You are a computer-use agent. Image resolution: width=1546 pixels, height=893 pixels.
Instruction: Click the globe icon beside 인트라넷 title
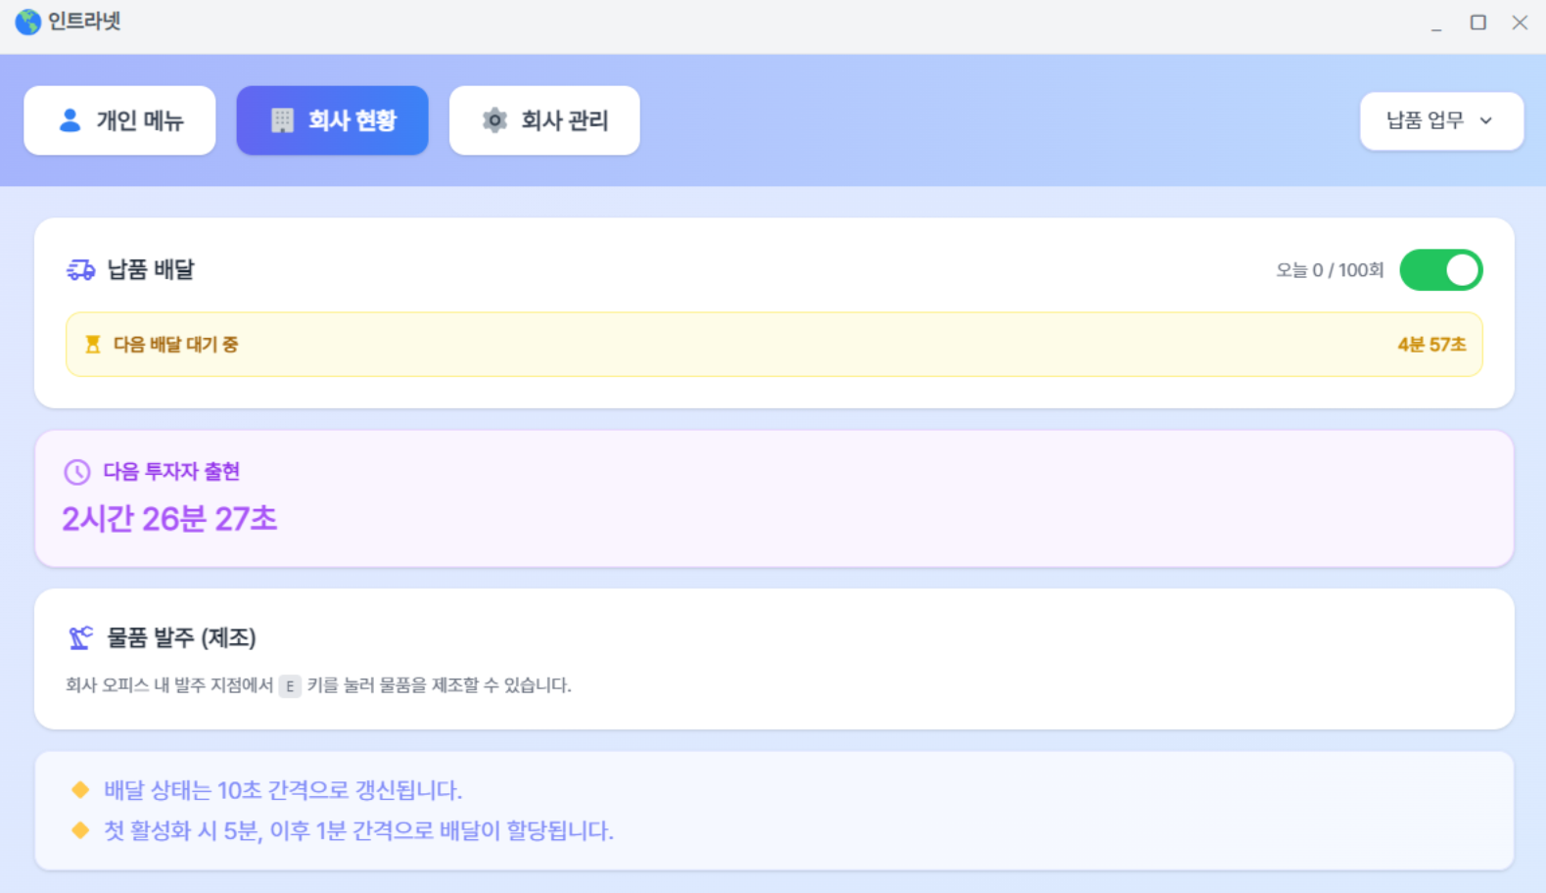[27, 22]
